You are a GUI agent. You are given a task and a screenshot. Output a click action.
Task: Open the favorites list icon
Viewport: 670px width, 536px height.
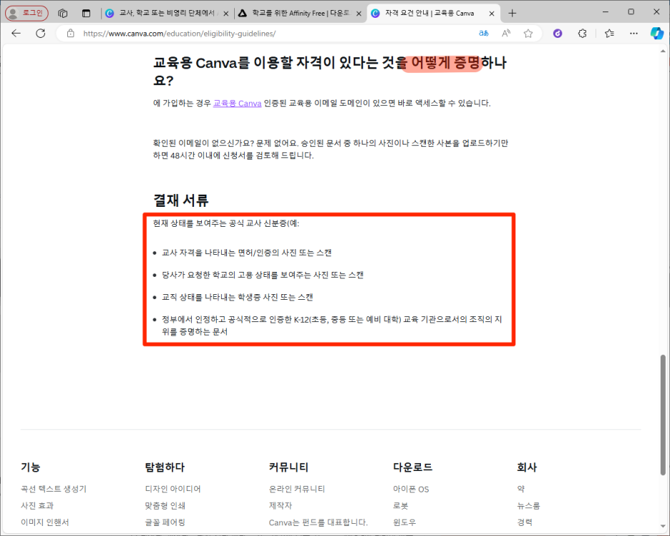609,34
